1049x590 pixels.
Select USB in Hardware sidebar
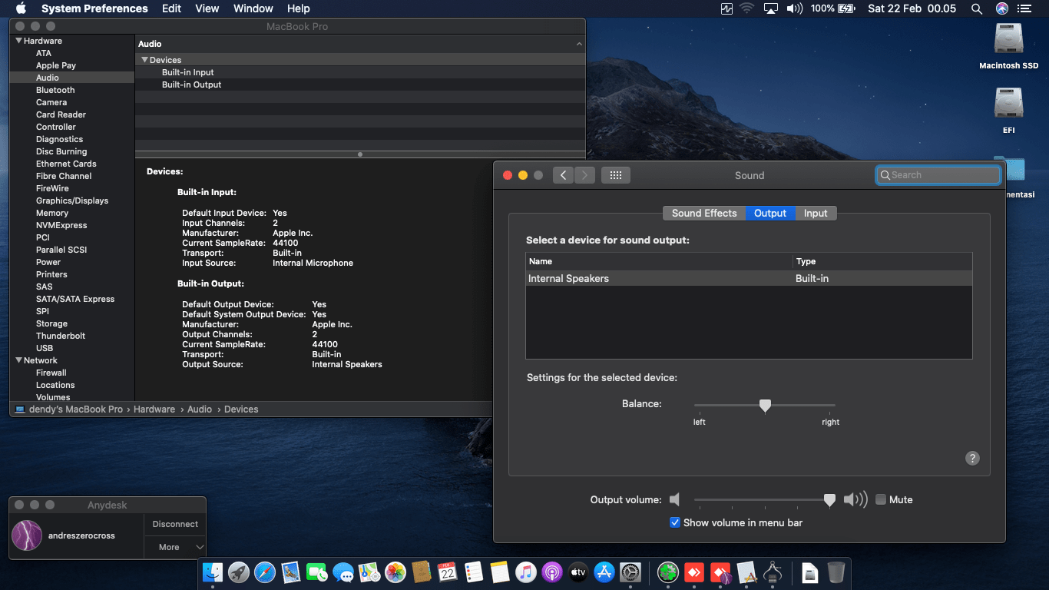tap(45, 348)
